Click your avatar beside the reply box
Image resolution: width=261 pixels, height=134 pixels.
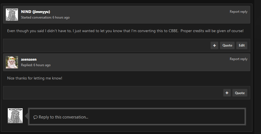pyautogui.click(x=15, y=116)
